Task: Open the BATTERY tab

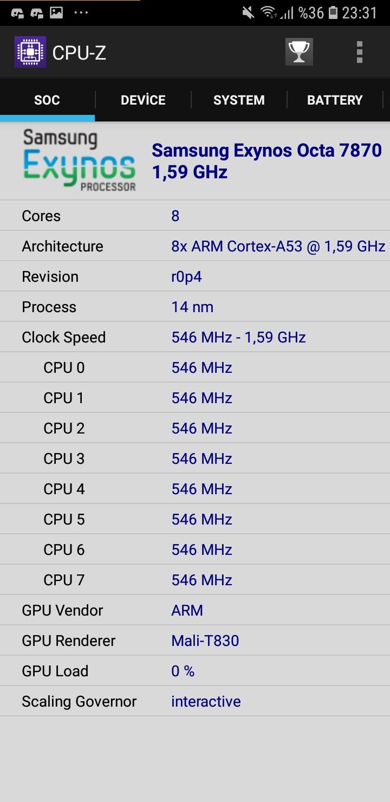Action: (335, 100)
